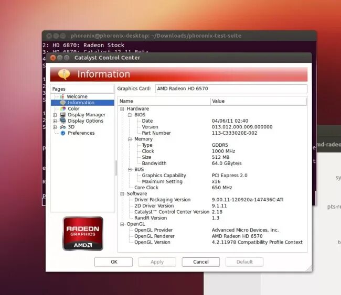Select the memory Type row
This screenshot has width=341, height=295.
(x=212, y=145)
